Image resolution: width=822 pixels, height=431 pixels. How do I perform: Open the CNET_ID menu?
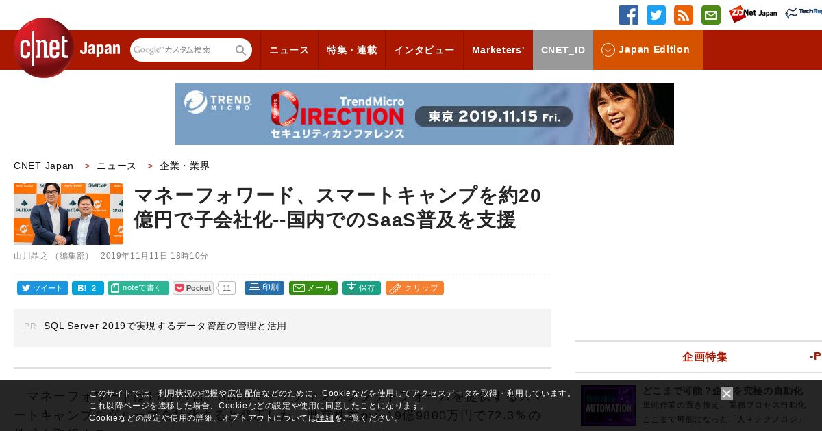563,50
